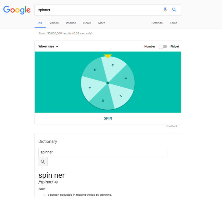Enable Fidget mode on the spinner

pyautogui.click(x=175, y=46)
